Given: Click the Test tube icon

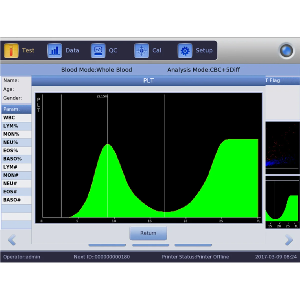Looking at the screenshot, I should (x=11, y=50).
